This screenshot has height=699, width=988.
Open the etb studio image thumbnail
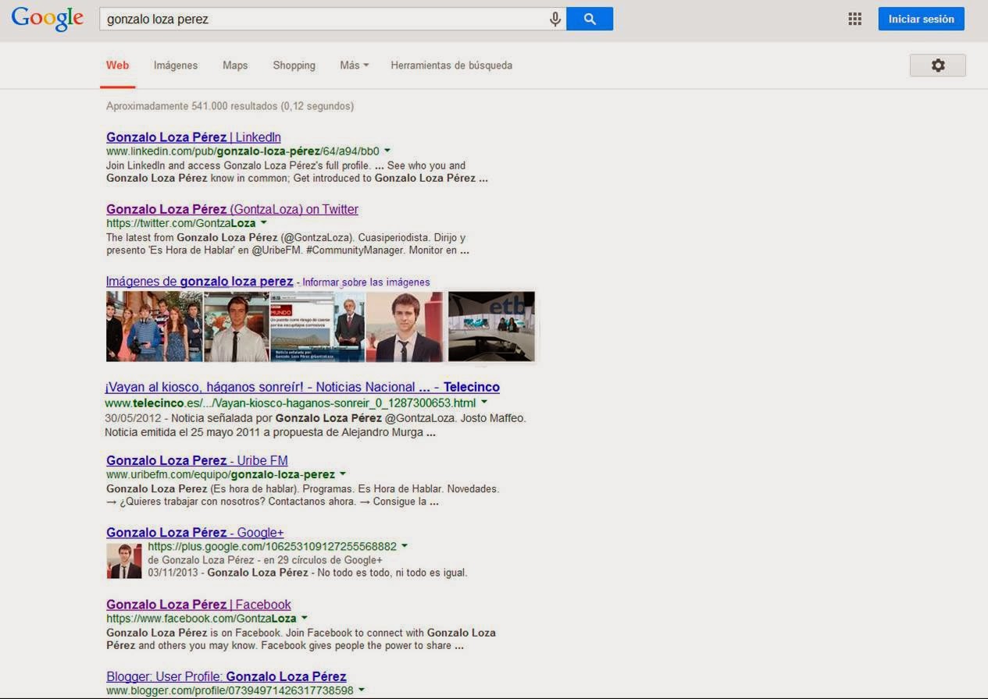click(491, 327)
